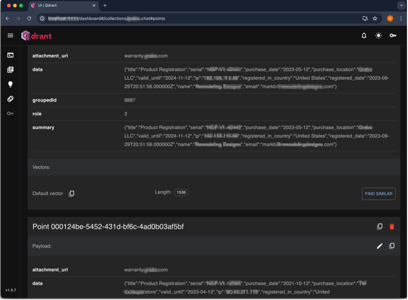The image size is (408, 300).
Task: Edit the payload with the pencil icon
Action: coord(380,246)
